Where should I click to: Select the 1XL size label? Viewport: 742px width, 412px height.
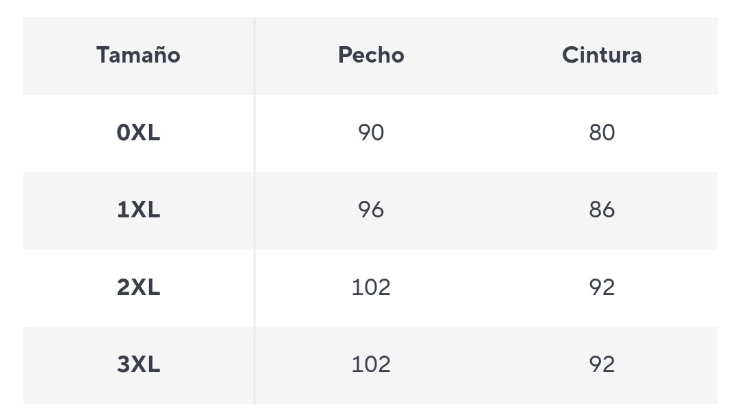pyautogui.click(x=138, y=210)
